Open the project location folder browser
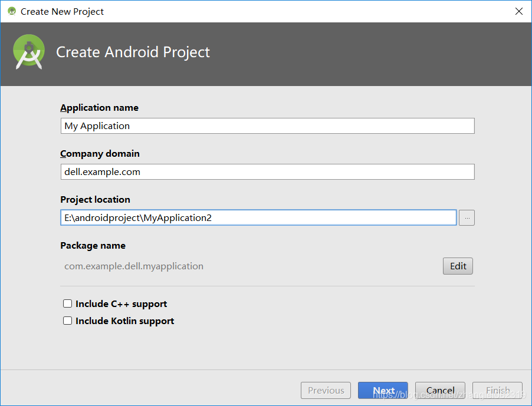Screen dimensions: 532x406 tap(466, 217)
